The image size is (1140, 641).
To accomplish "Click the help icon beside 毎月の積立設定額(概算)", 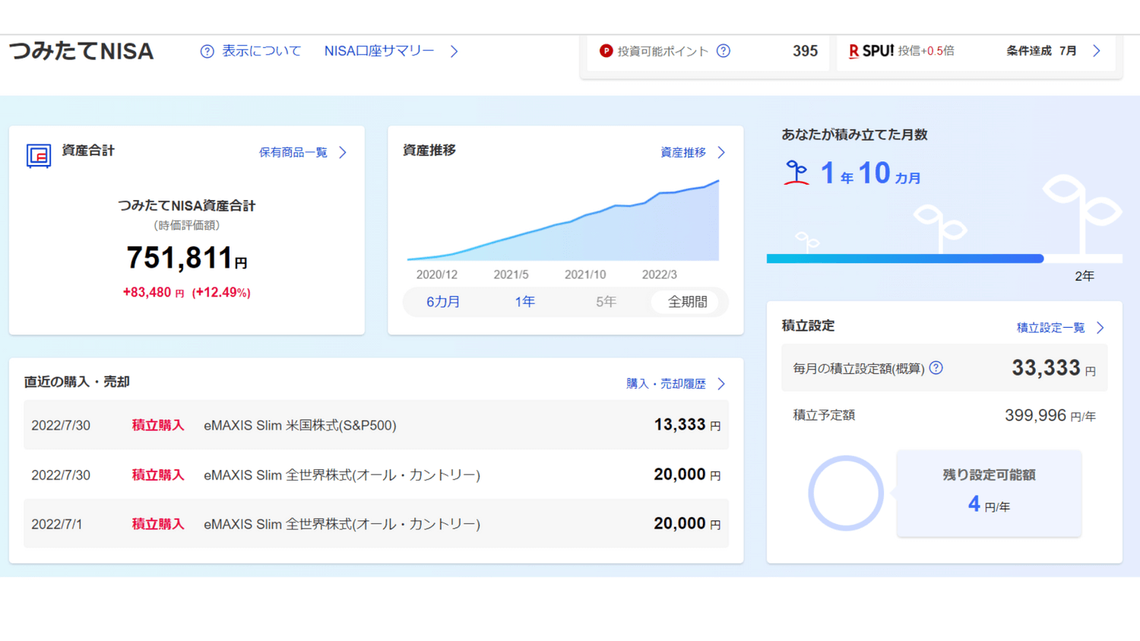I will pyautogui.click(x=936, y=368).
